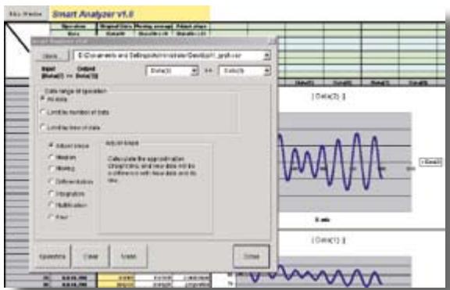
Task: Click the Operation button
Action: click(52, 256)
